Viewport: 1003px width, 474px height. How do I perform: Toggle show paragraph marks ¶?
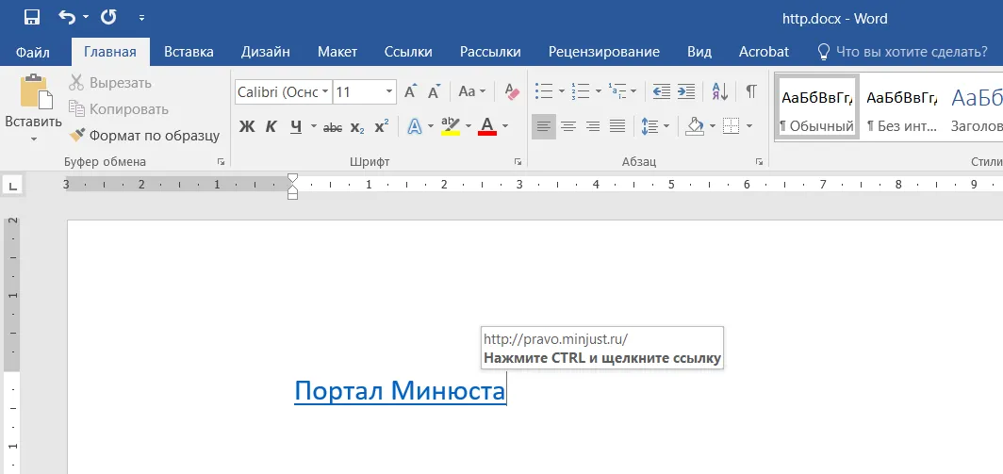(x=751, y=91)
